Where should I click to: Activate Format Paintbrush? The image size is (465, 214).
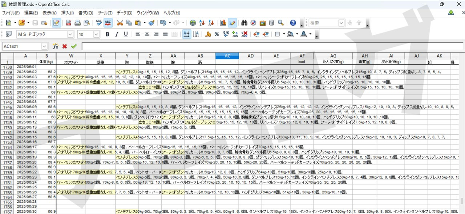pyautogui.click(x=151, y=23)
